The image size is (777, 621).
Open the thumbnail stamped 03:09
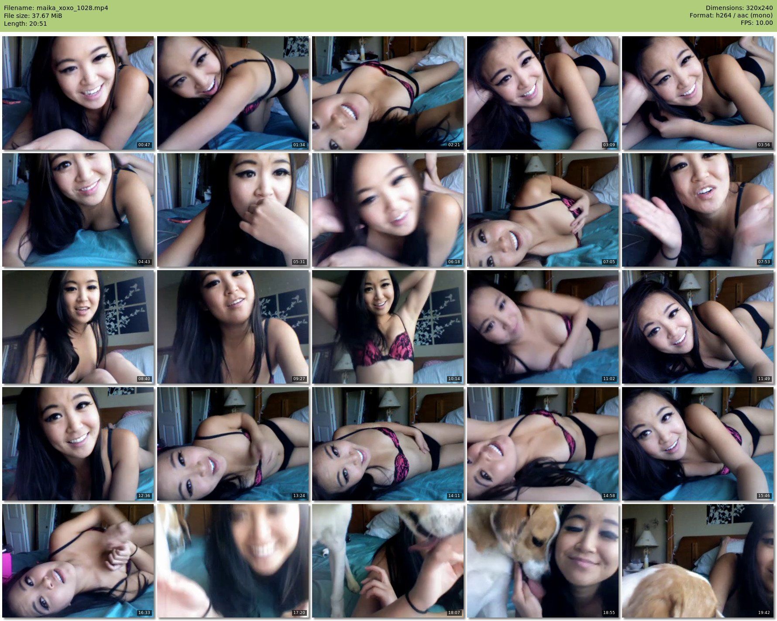543,93
